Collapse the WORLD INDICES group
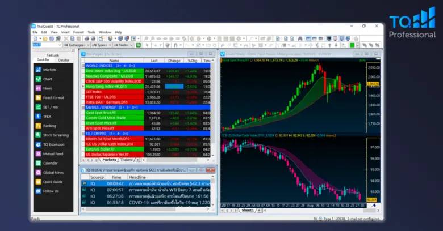Viewport: 443px width, 231px height. [x=83, y=66]
